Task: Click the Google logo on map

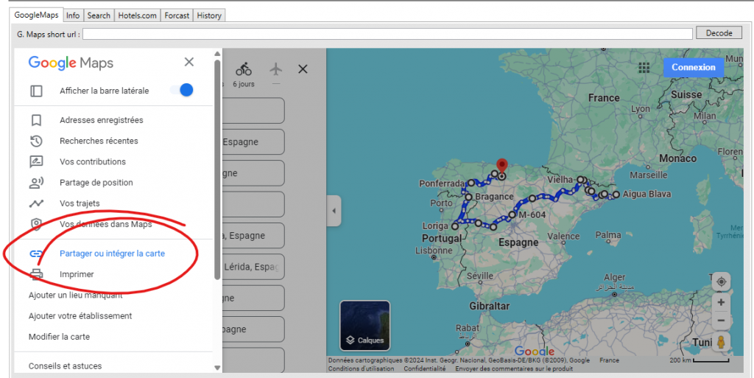Action: [535, 351]
